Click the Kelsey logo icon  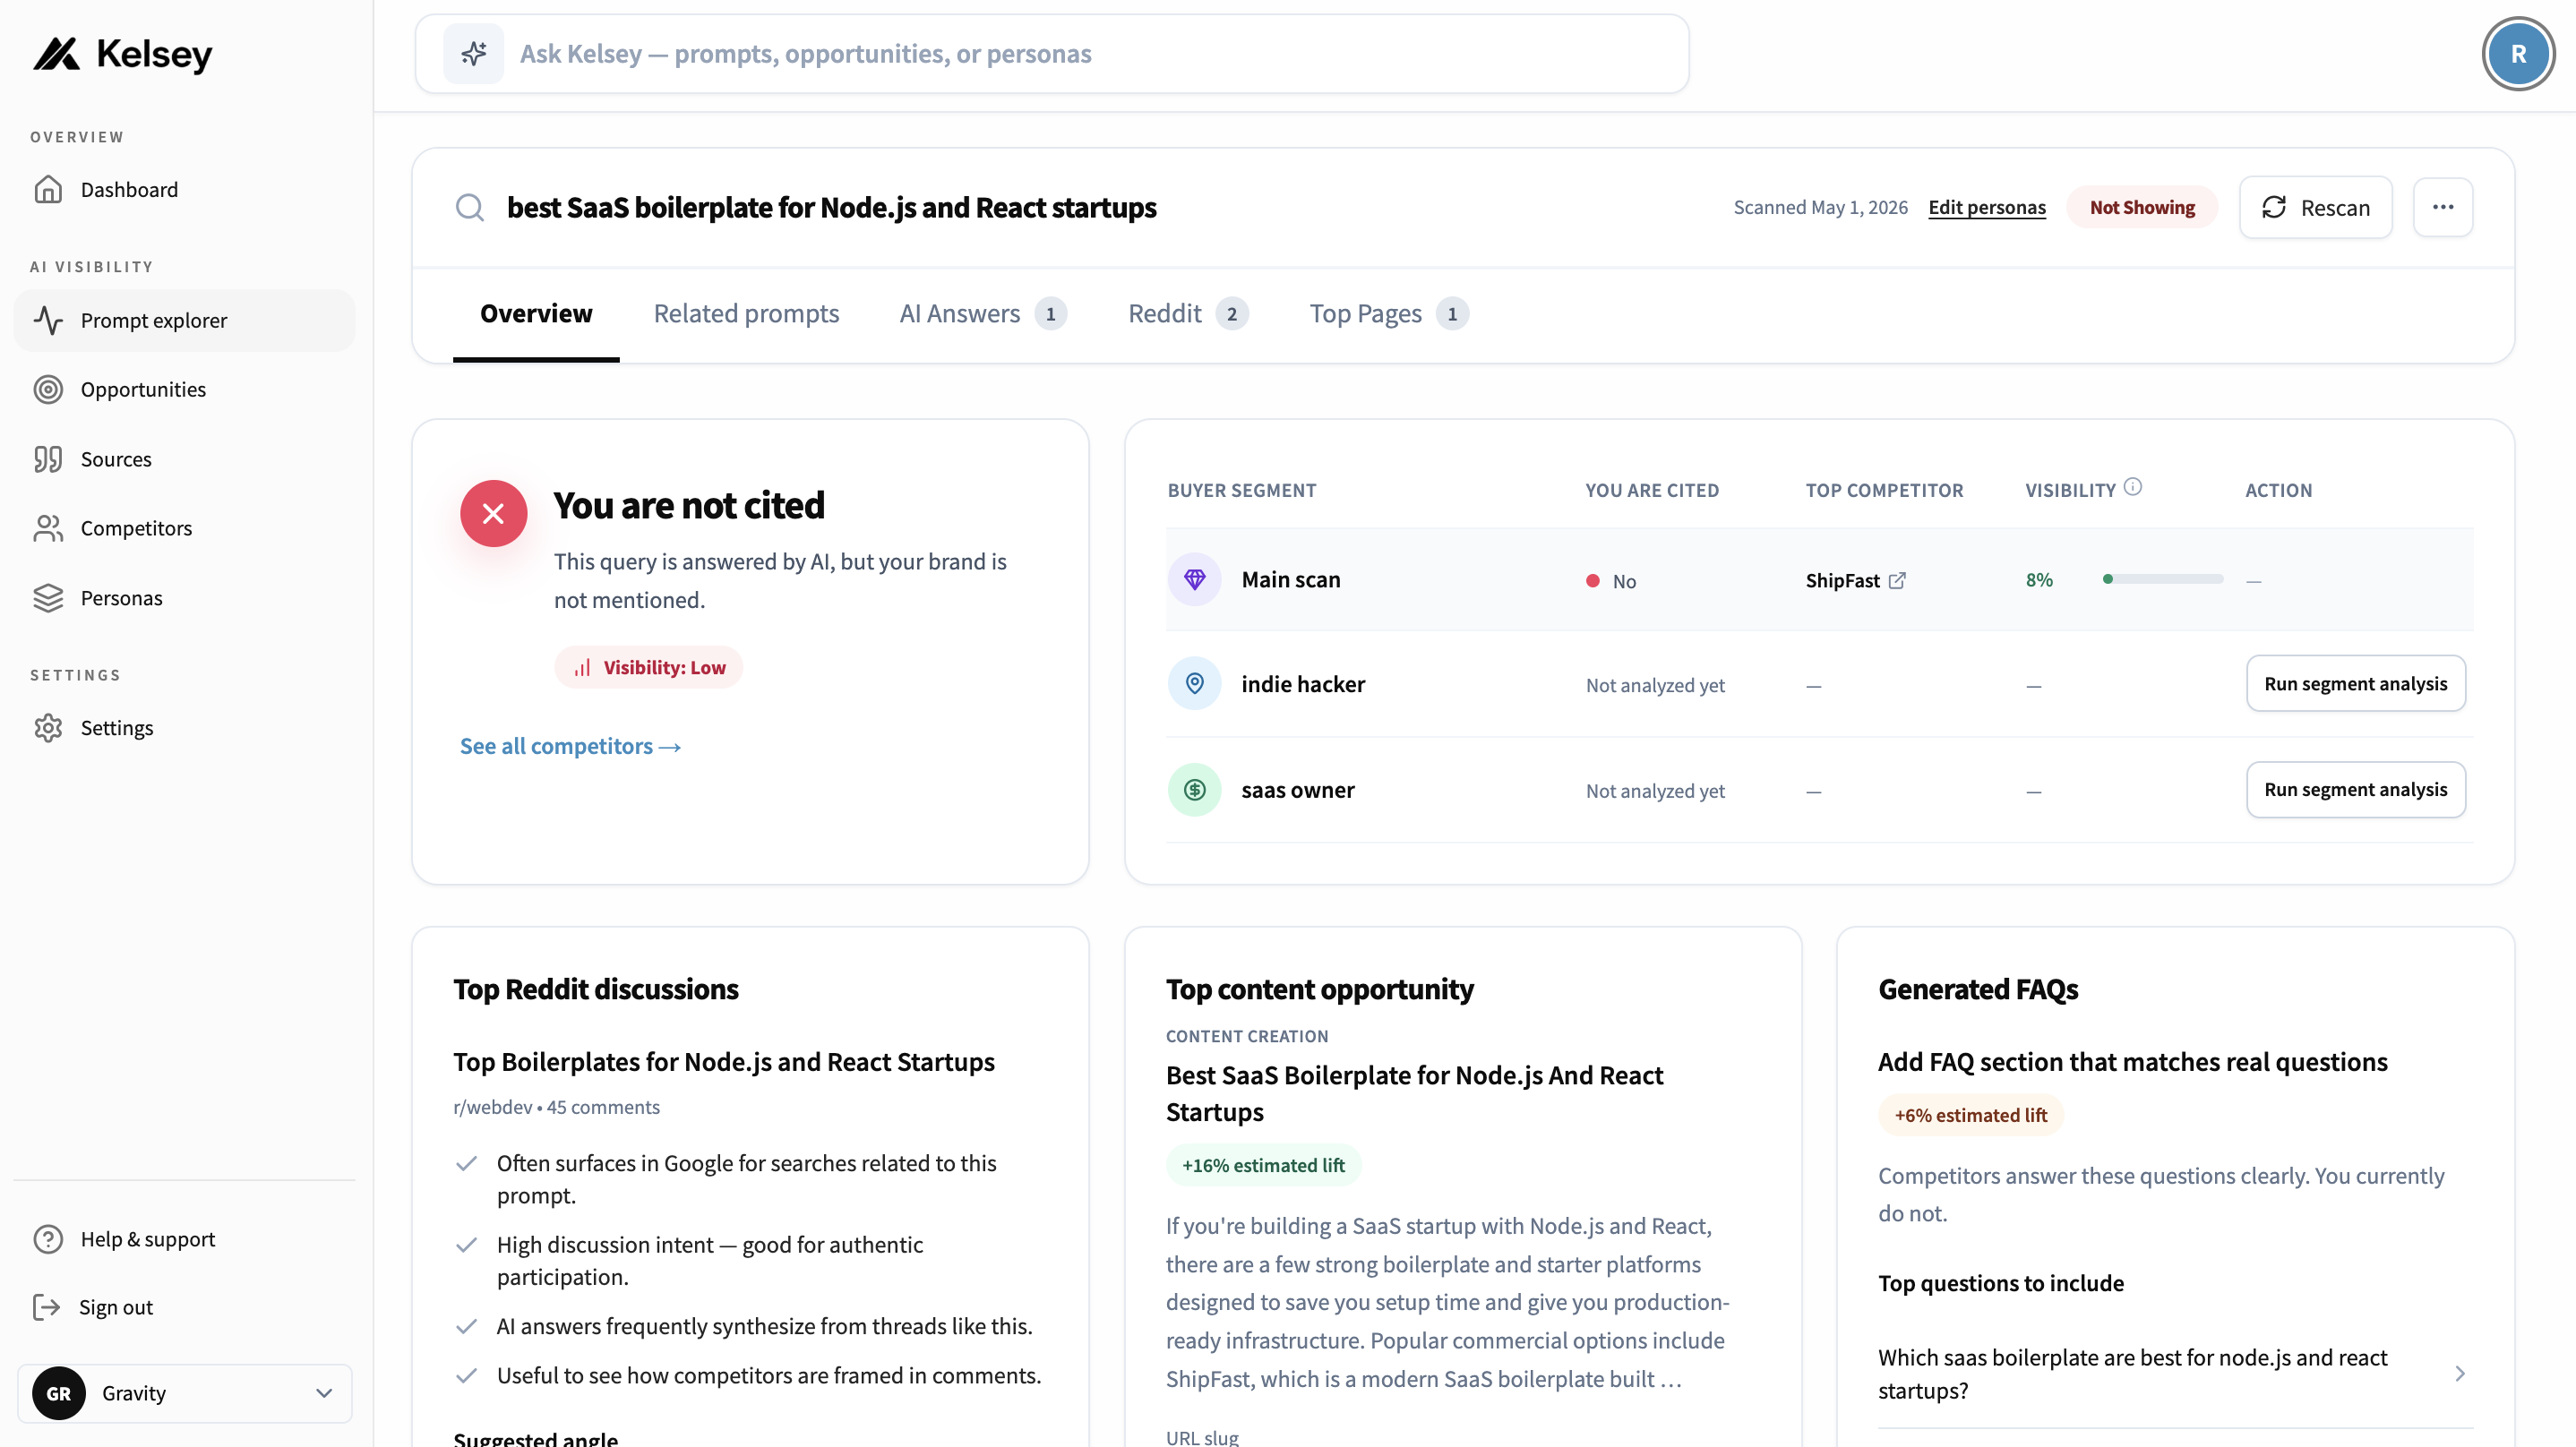click(x=56, y=54)
